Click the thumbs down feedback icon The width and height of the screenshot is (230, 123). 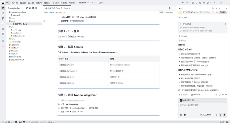220,95
